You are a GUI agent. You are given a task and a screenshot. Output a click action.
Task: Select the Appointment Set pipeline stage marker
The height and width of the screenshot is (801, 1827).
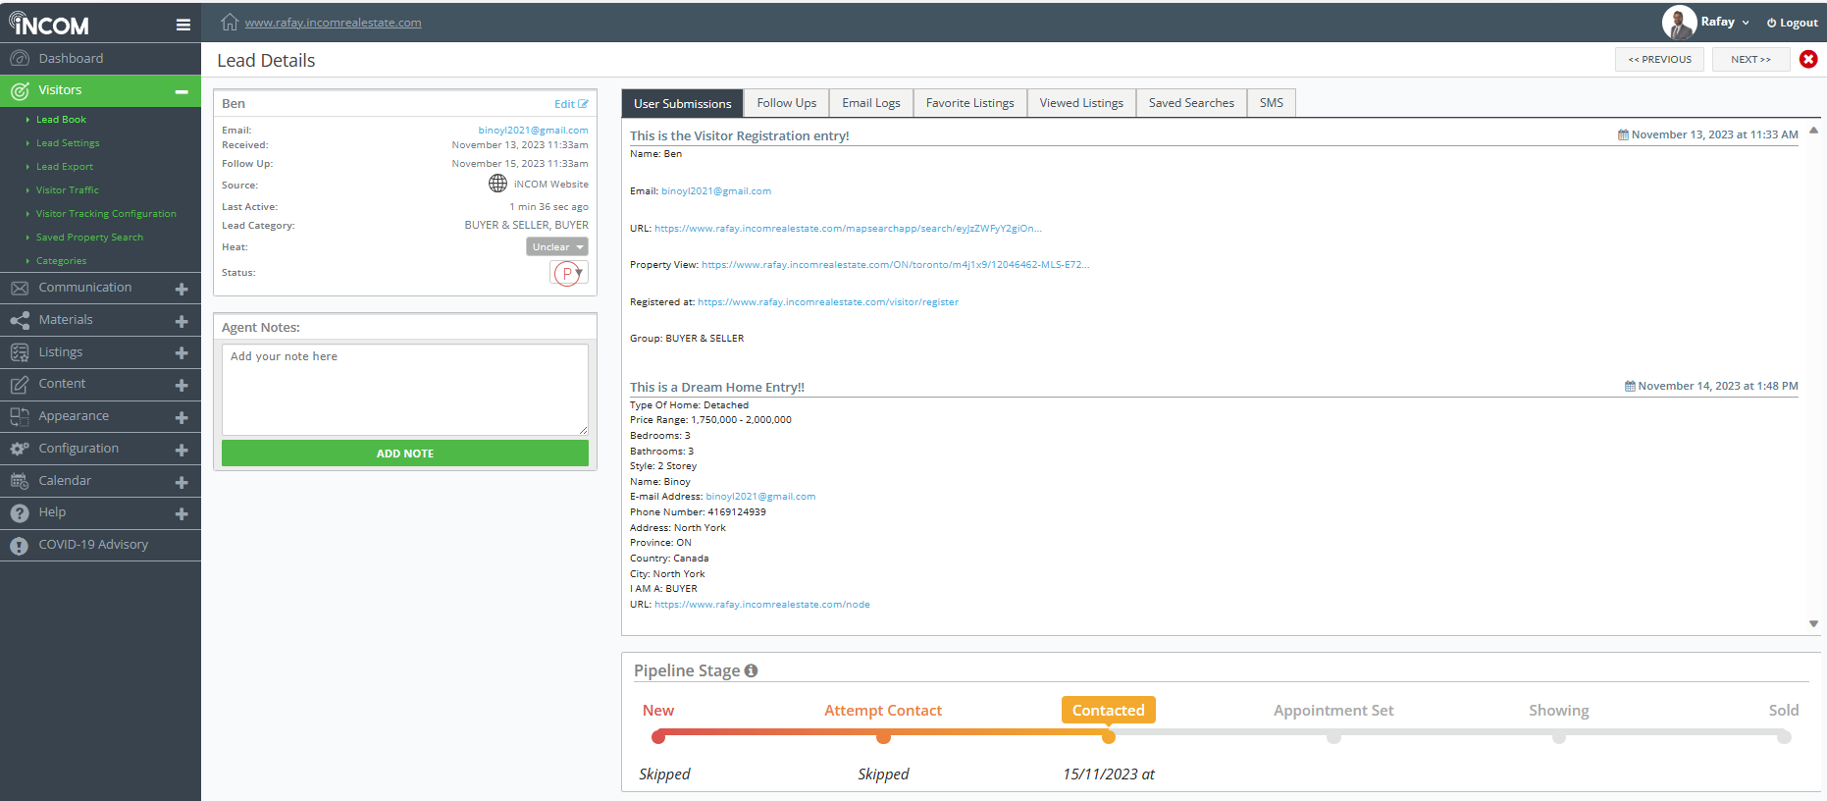(1332, 736)
